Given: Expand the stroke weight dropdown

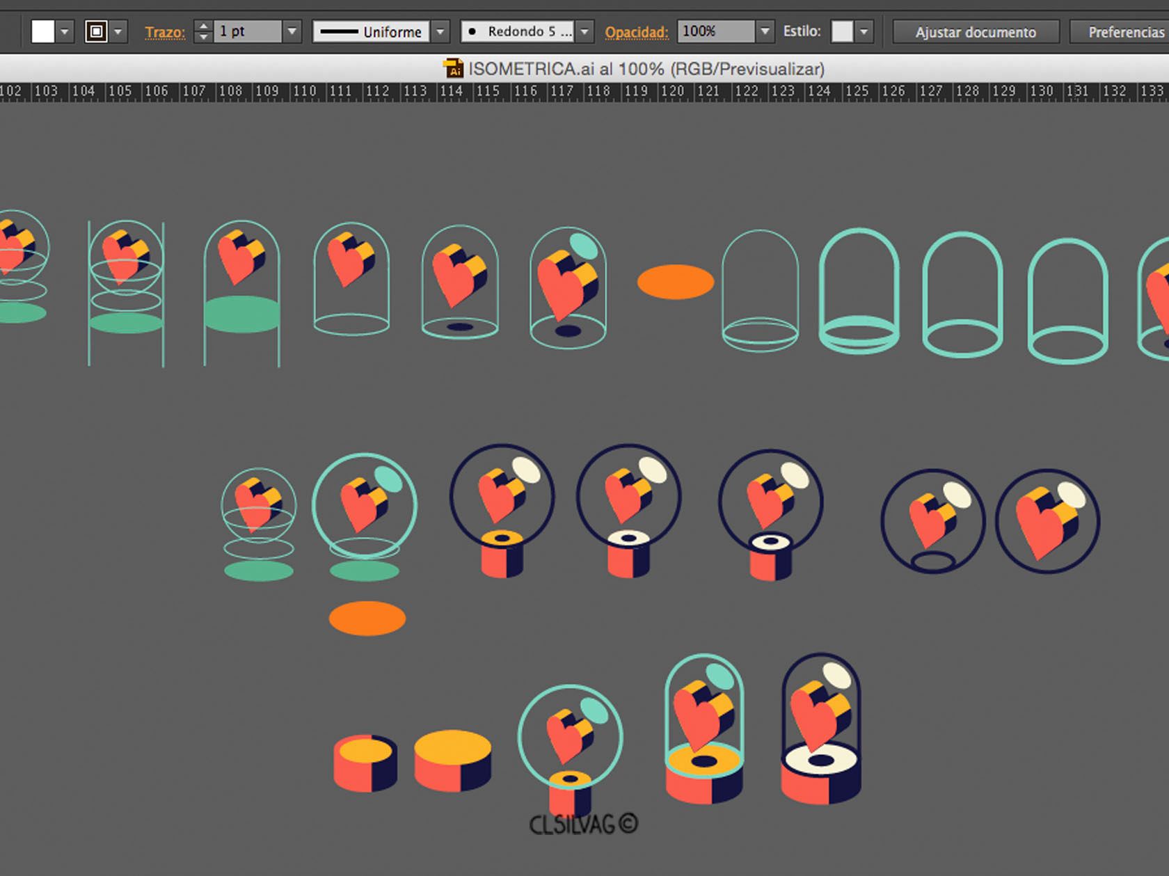Looking at the screenshot, I should point(292,31).
